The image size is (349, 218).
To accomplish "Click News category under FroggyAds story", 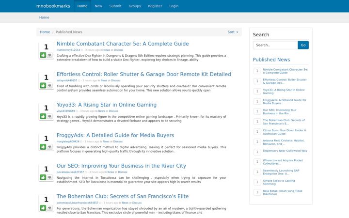I will (106, 141).
